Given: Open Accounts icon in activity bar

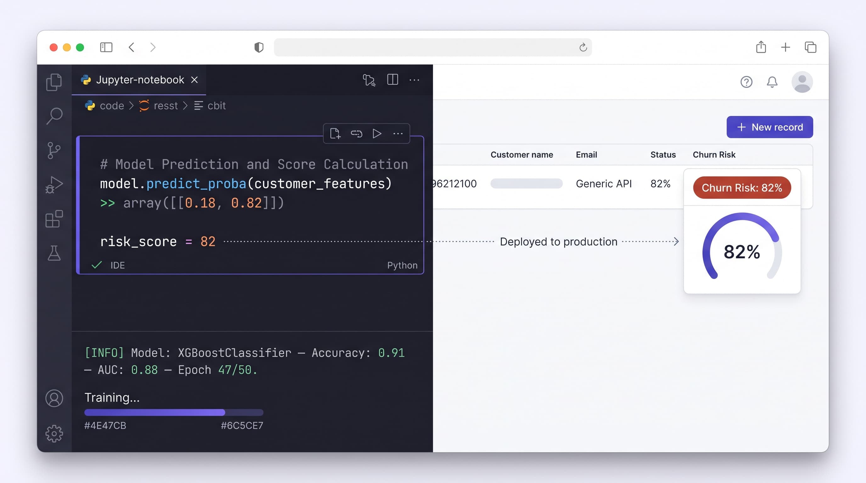Looking at the screenshot, I should (54, 398).
